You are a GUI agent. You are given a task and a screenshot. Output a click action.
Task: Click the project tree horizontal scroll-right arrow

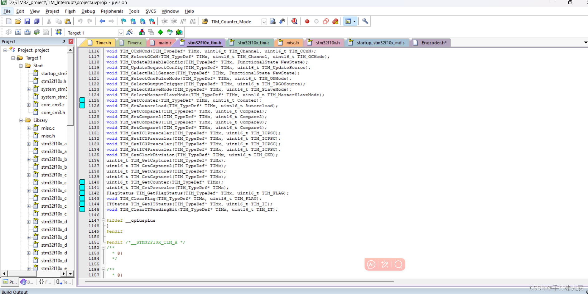click(64, 274)
